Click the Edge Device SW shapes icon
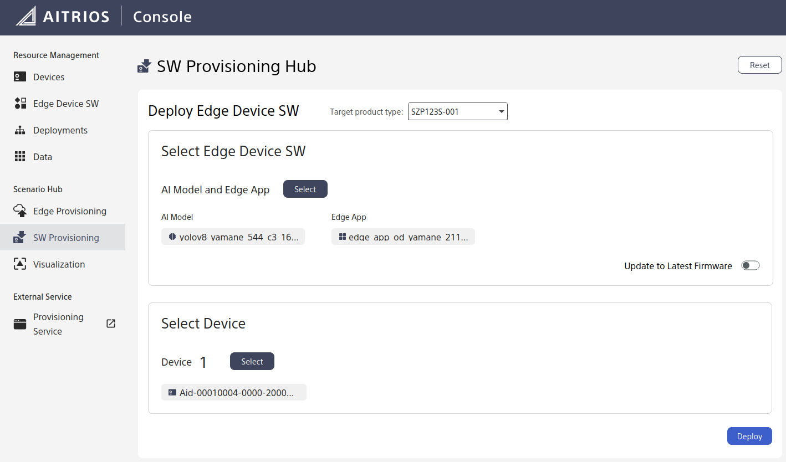 [20, 103]
